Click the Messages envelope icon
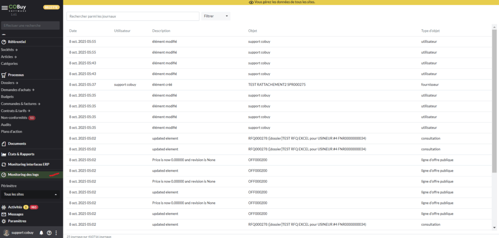The height and width of the screenshot is (238, 499). [x=4, y=214]
